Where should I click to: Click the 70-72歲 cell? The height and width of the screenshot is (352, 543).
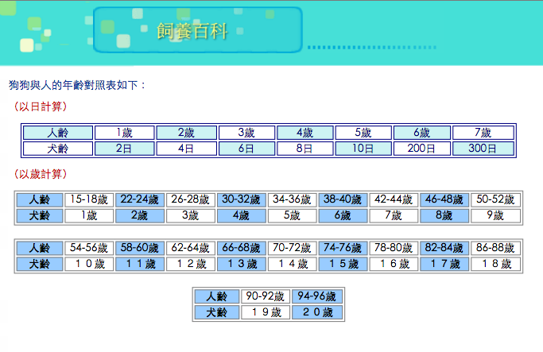pos(292,248)
